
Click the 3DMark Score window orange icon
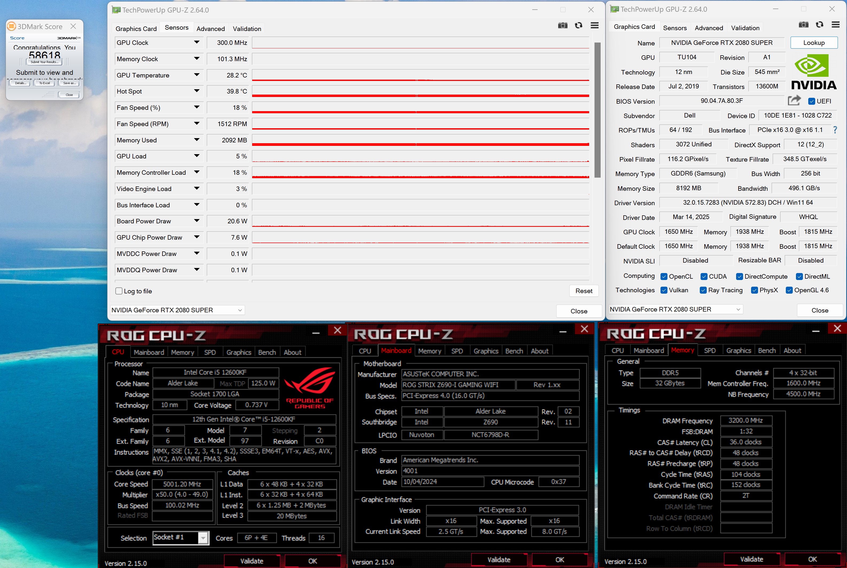tap(11, 26)
